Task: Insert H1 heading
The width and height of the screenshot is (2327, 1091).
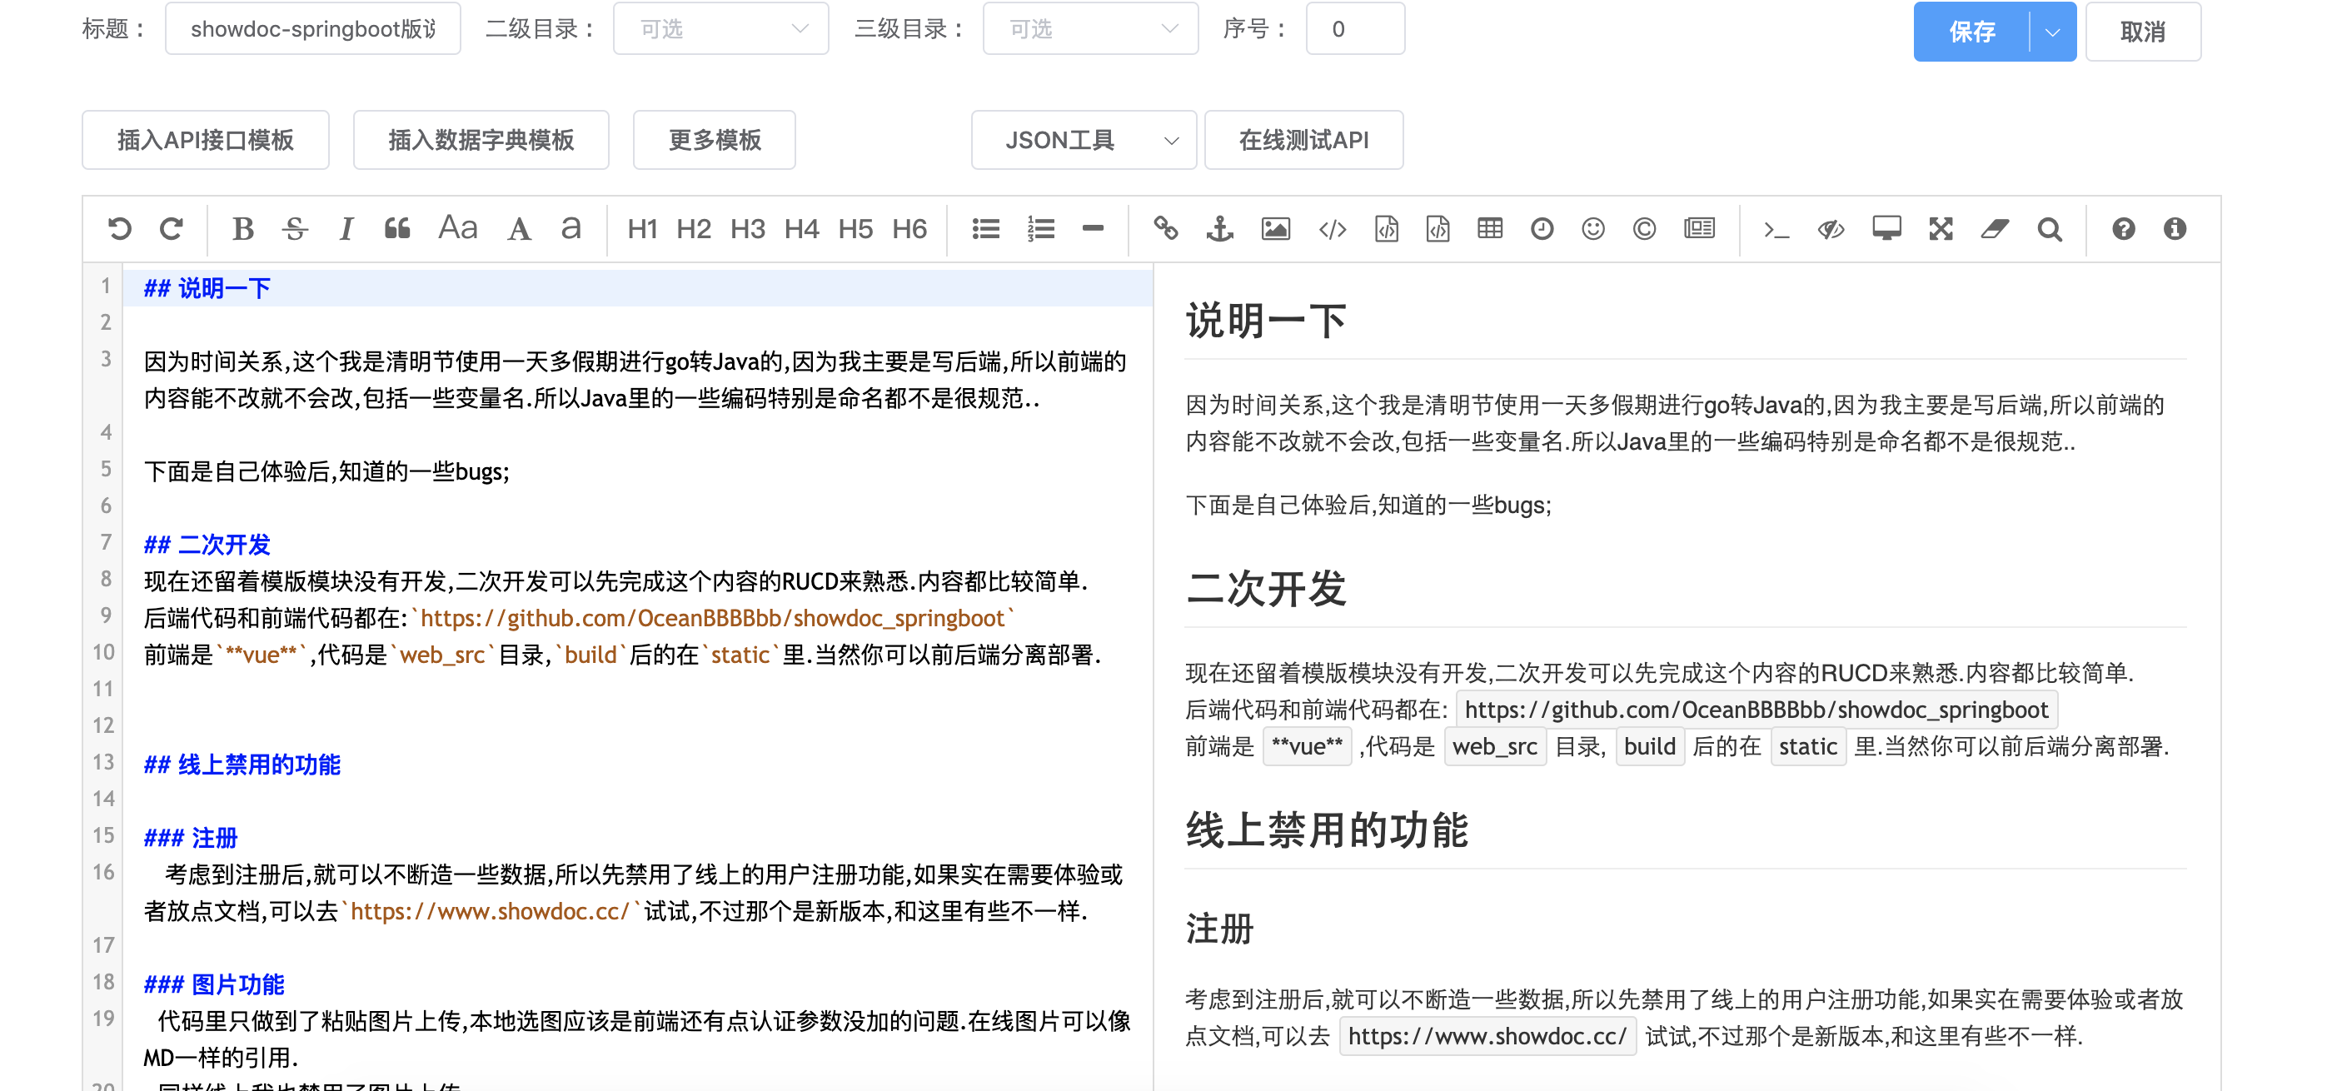Action: click(642, 228)
